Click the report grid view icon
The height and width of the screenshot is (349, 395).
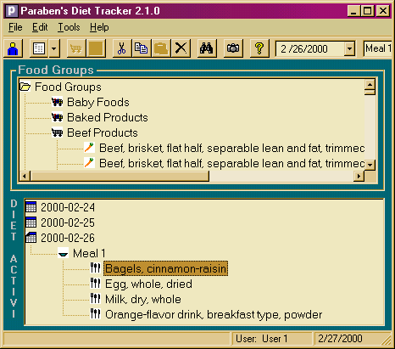(x=39, y=48)
